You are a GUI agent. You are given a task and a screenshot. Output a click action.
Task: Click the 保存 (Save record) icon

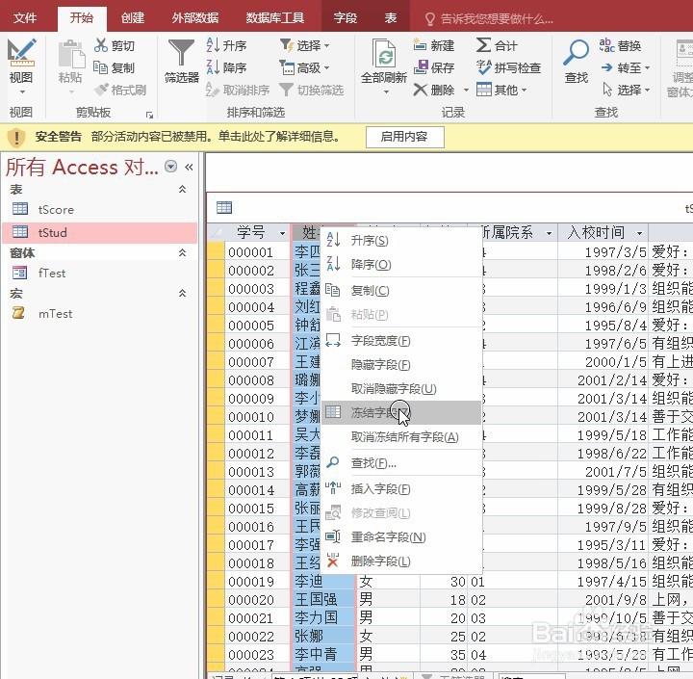coord(421,67)
